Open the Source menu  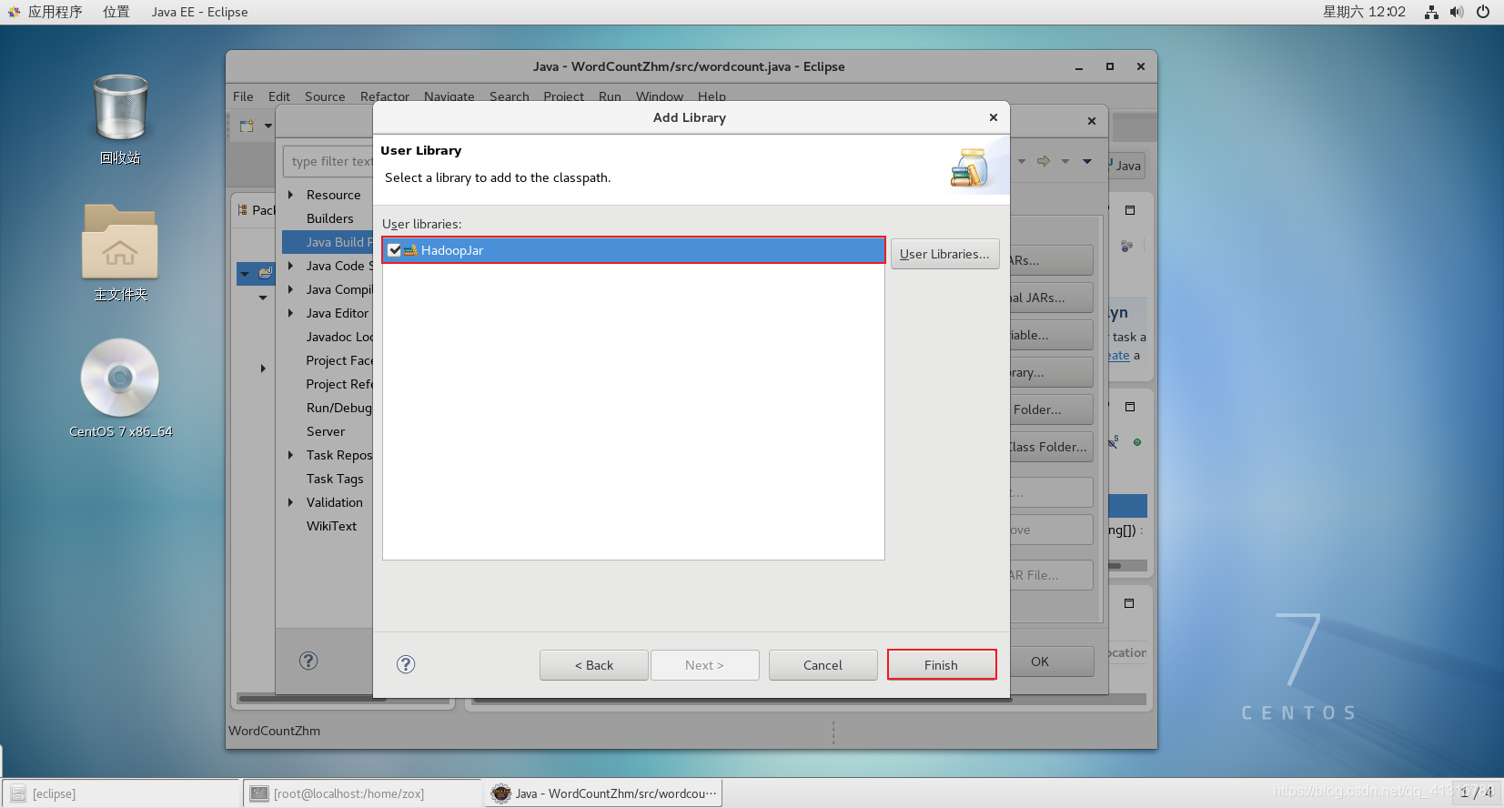[325, 96]
